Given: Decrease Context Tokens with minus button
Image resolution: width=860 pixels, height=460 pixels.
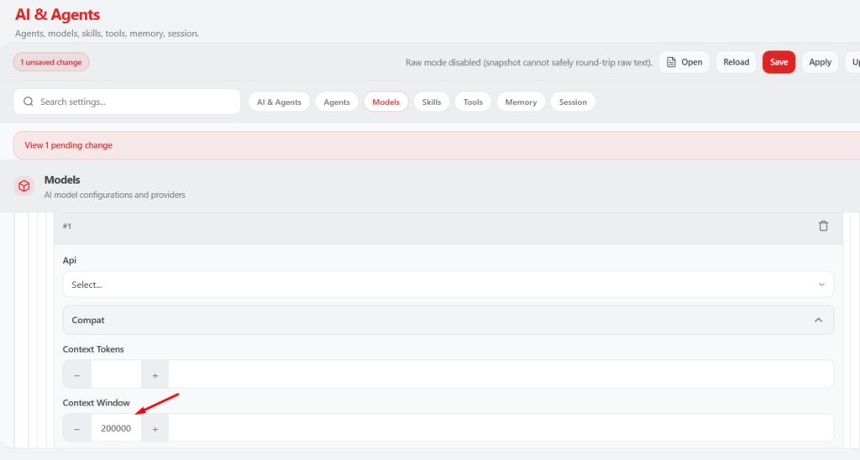Looking at the screenshot, I should click(77, 374).
